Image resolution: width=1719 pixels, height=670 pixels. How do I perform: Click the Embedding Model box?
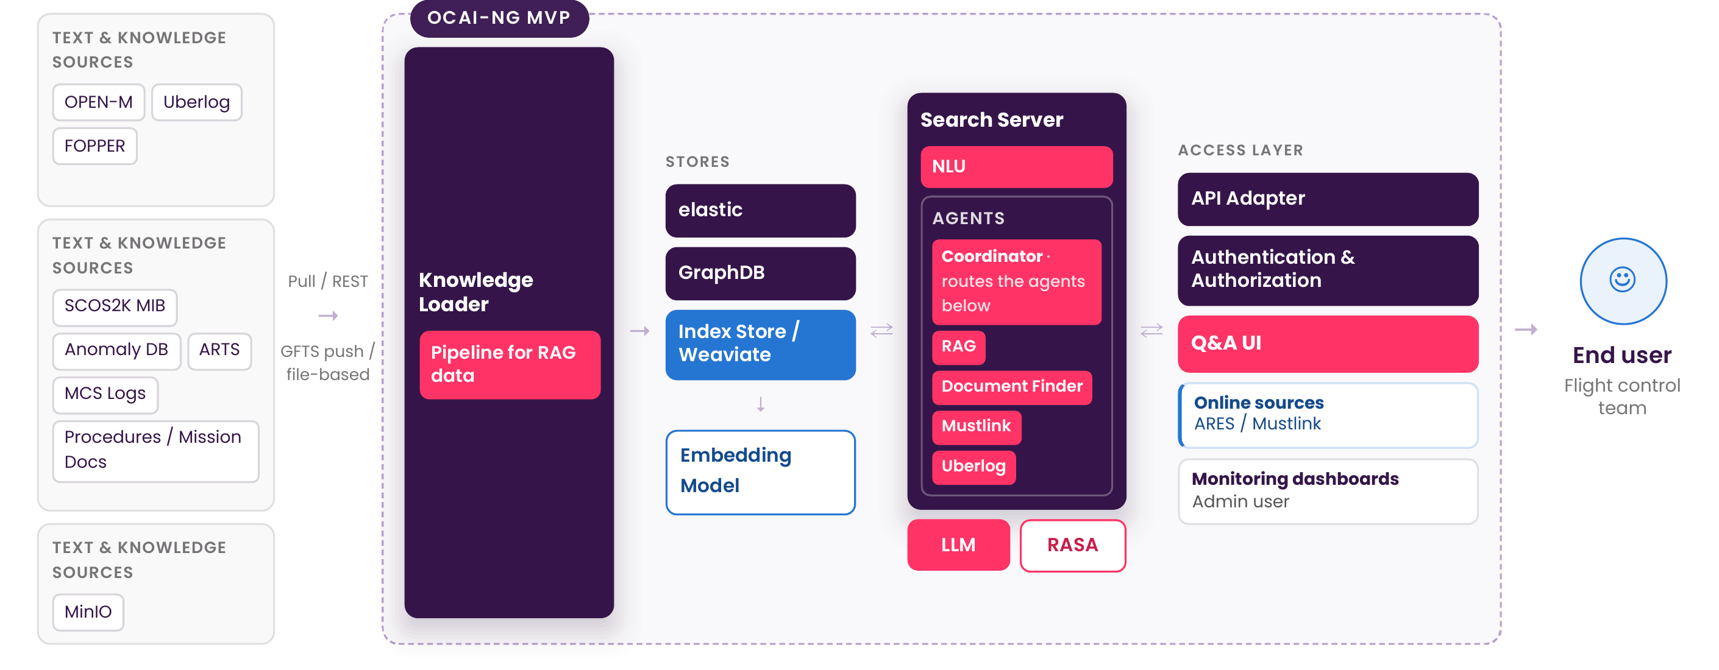point(760,472)
